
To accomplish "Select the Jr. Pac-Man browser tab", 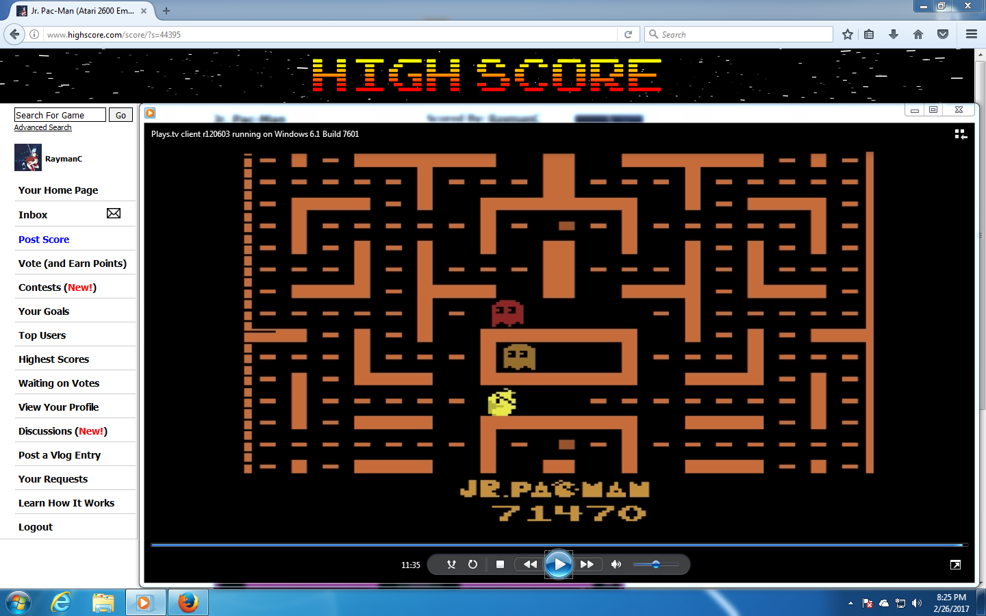I will click(x=82, y=11).
